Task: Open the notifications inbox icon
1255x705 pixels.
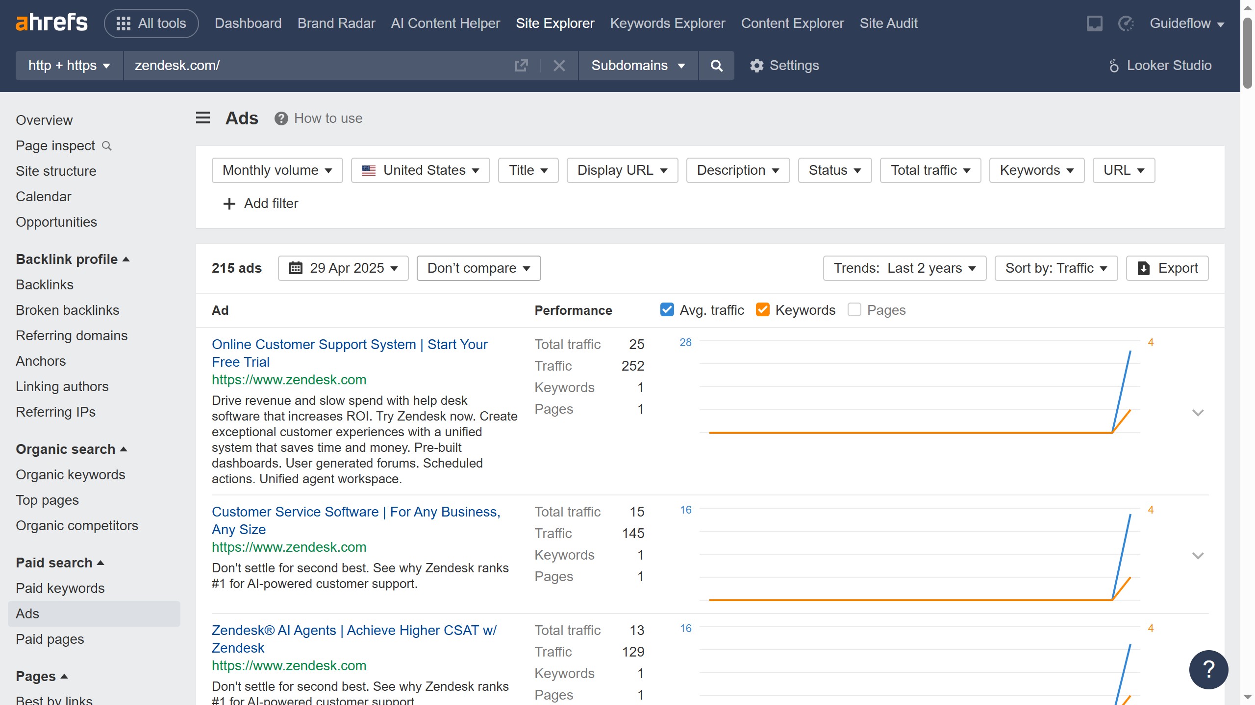Action: click(x=1094, y=23)
